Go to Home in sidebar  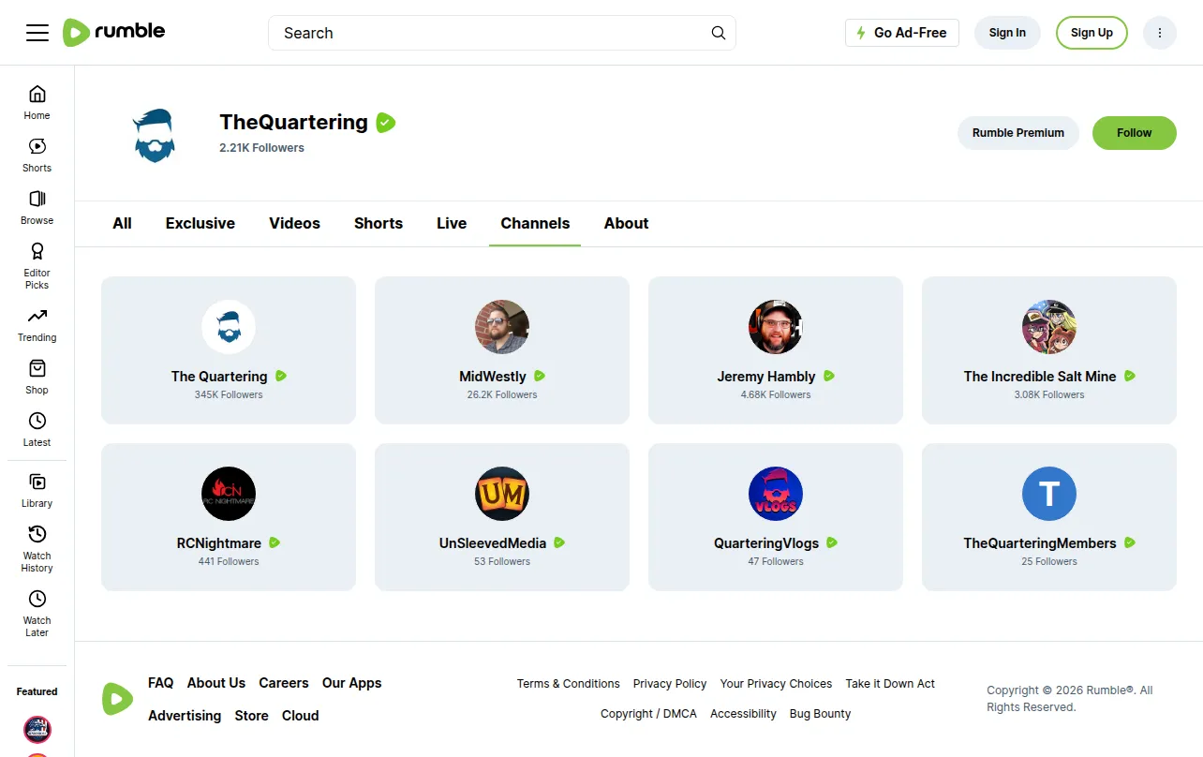(x=37, y=103)
